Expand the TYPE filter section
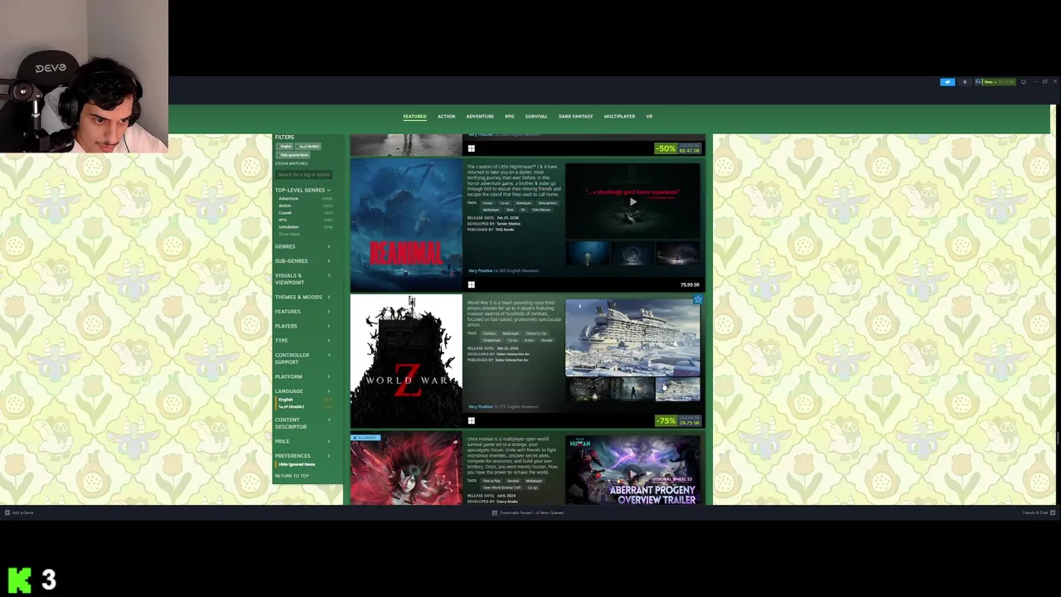 point(303,341)
